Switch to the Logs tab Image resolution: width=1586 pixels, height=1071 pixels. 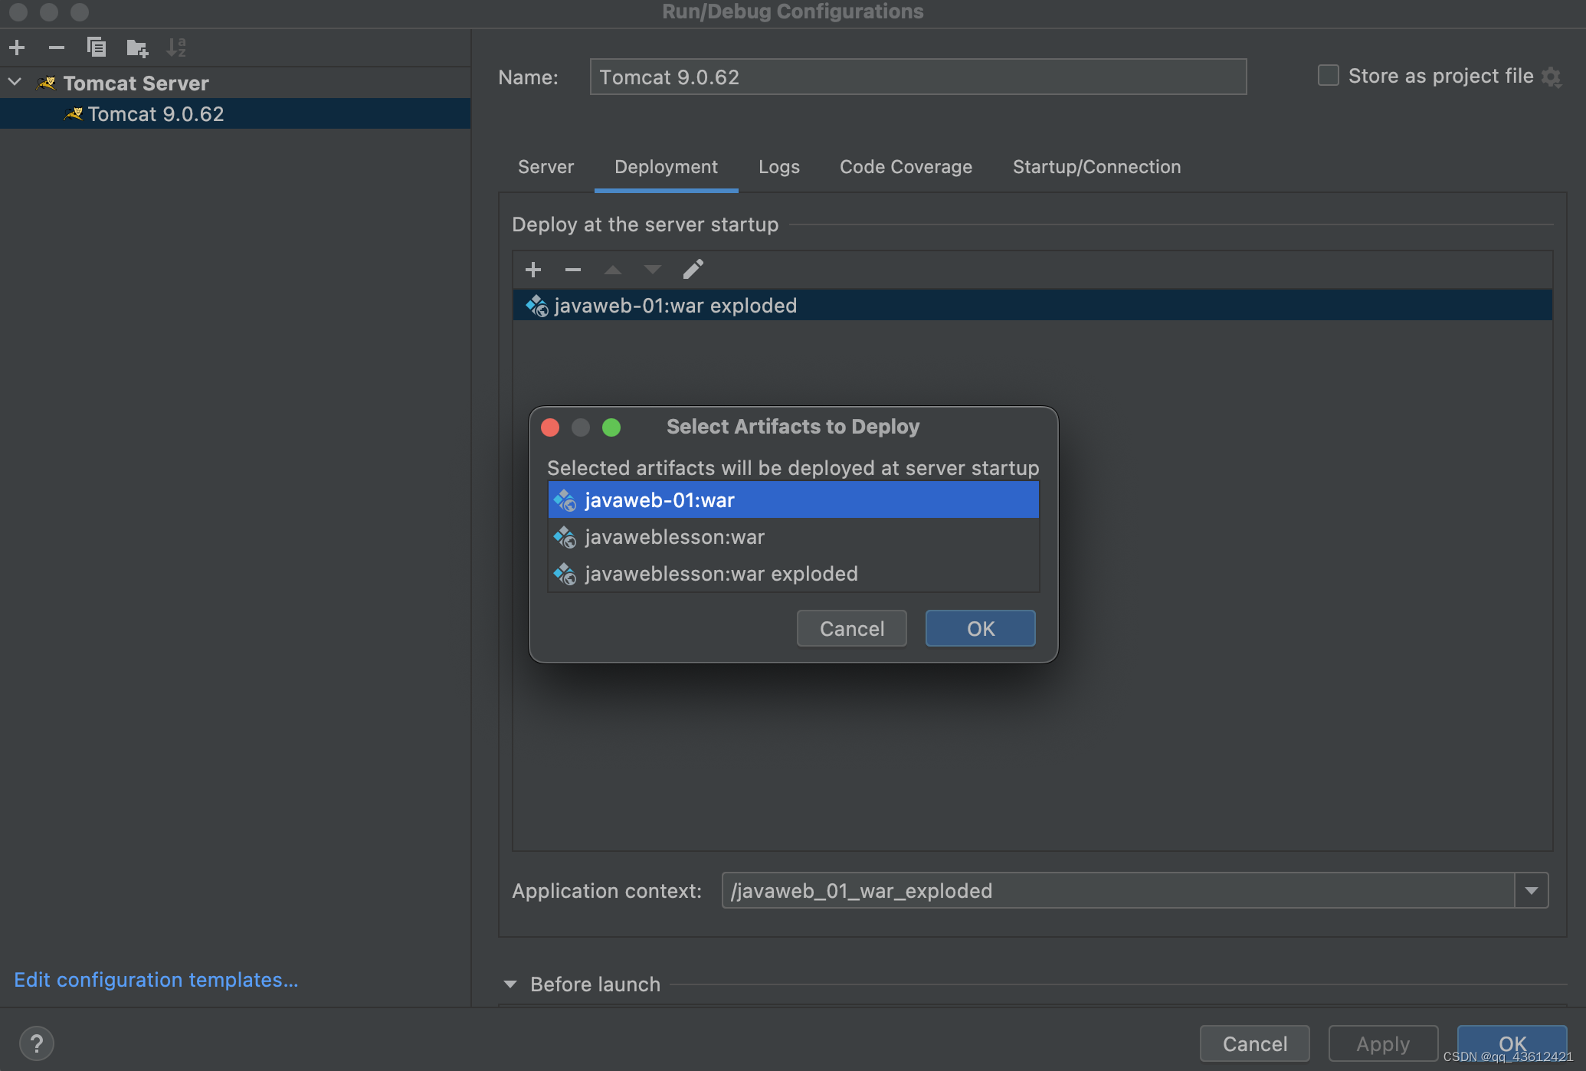click(x=778, y=166)
